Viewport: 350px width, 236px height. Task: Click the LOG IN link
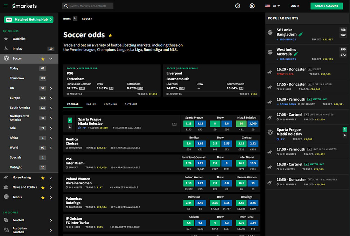(295, 6)
